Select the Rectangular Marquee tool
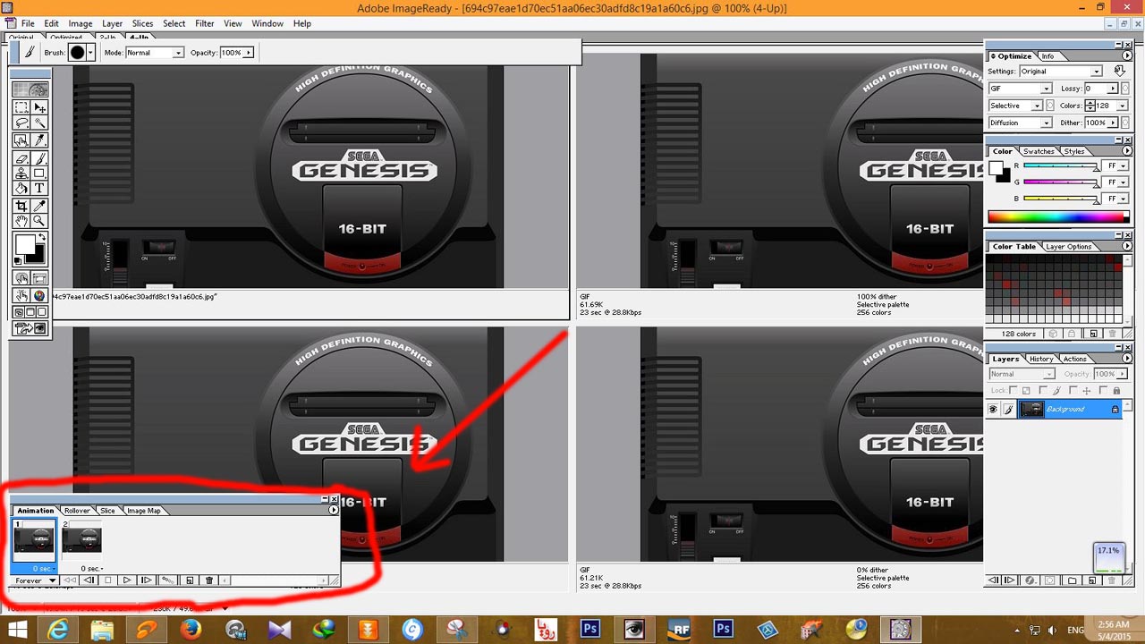This screenshot has width=1145, height=644. [21, 107]
